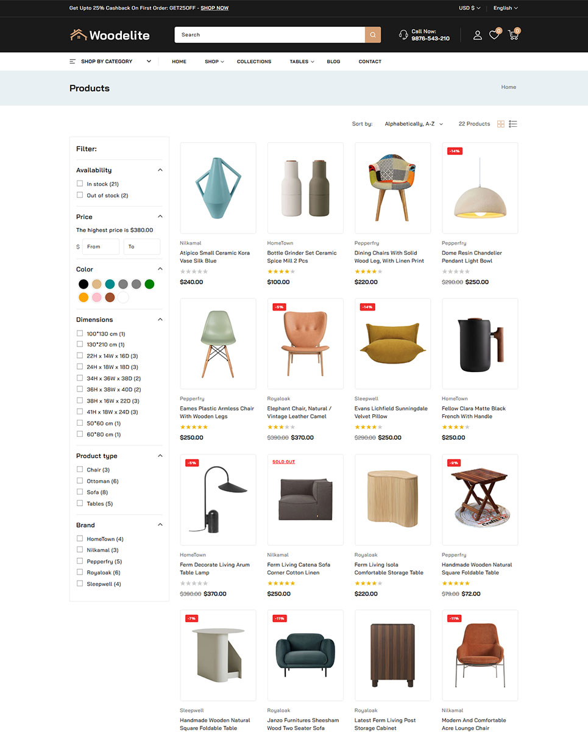Check the In stock availability filter
The image size is (588, 732).
pos(80,184)
